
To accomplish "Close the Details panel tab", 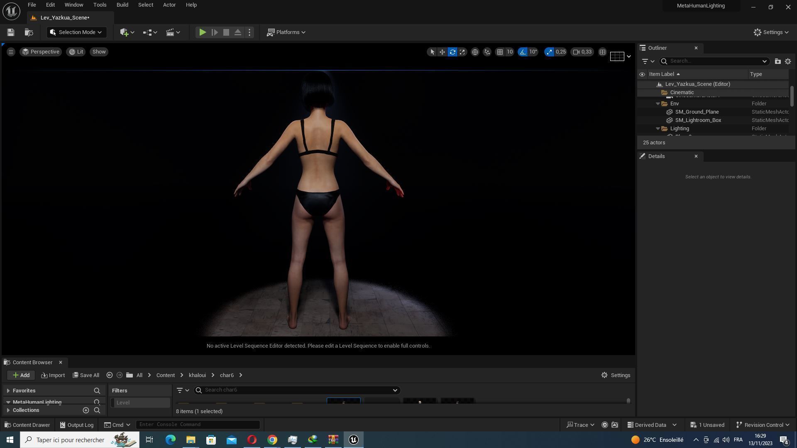I will coord(696,156).
